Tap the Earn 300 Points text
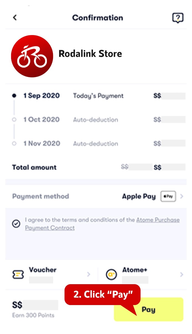This screenshot has height=334, width=192. (x=33, y=315)
